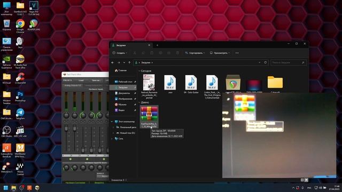Go back in Explorer navigation

coord(113,62)
